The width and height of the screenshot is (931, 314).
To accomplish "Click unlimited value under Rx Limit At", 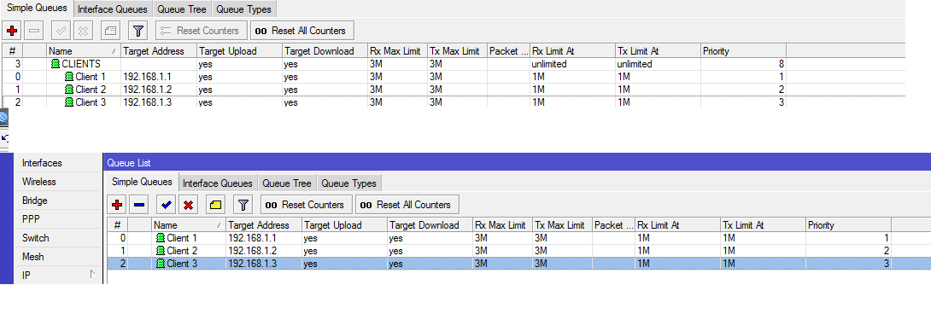I will tap(550, 63).
